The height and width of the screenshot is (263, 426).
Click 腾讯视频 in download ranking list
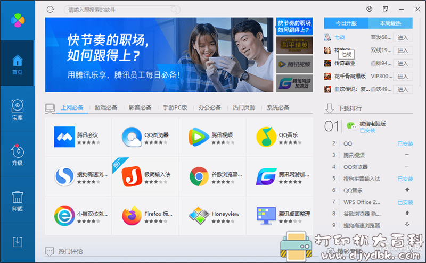pos(354,155)
